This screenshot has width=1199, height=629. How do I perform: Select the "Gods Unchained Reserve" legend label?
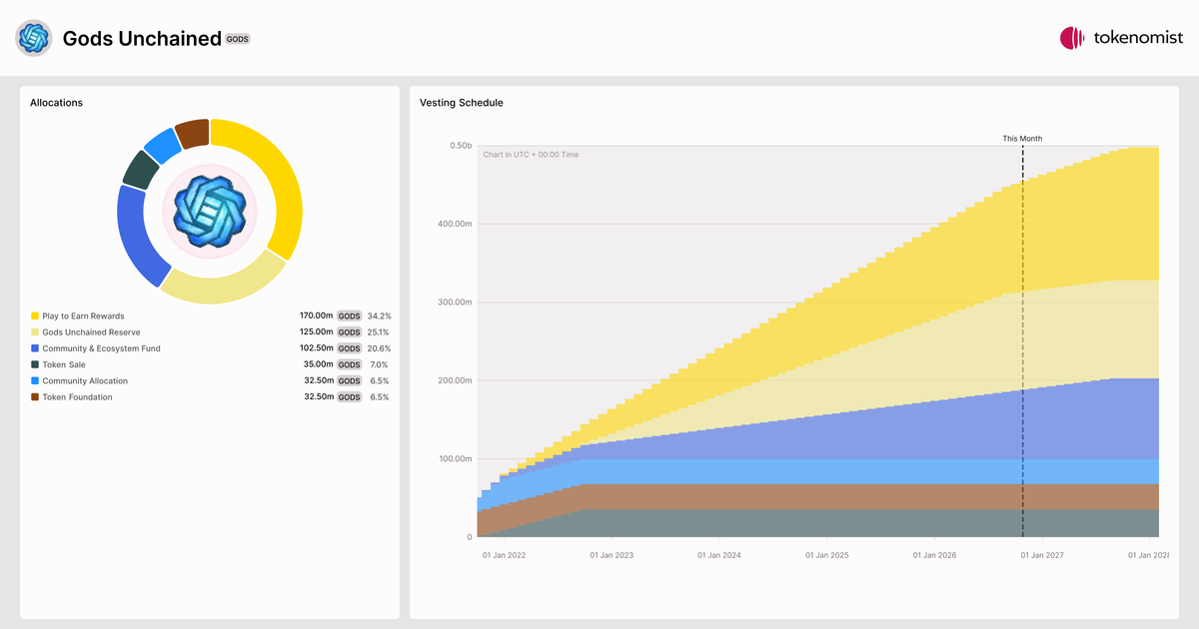coord(91,332)
